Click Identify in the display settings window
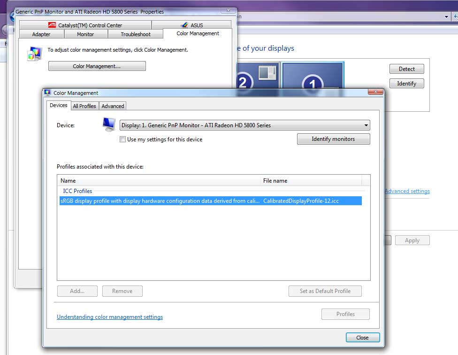 (406, 84)
